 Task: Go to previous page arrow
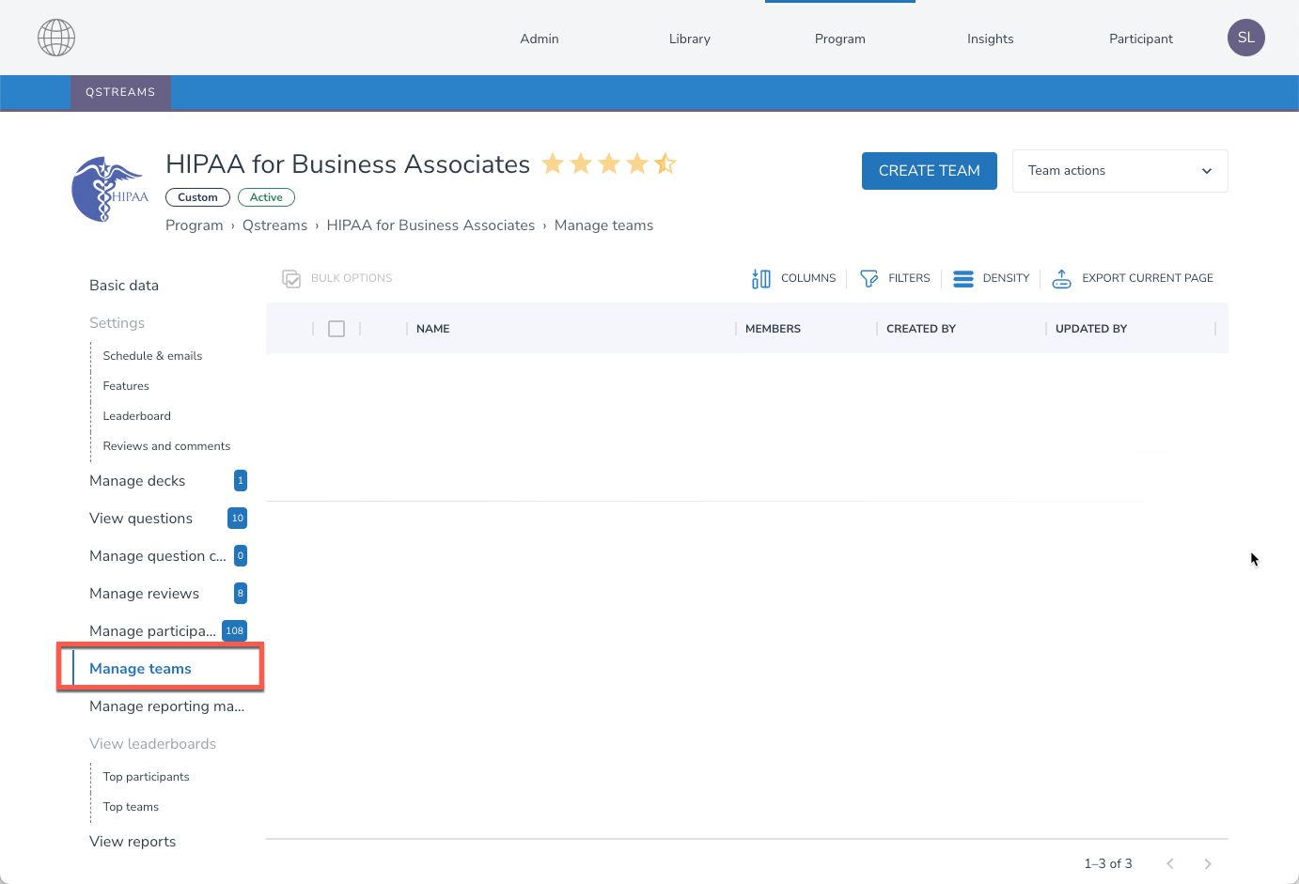1170,863
